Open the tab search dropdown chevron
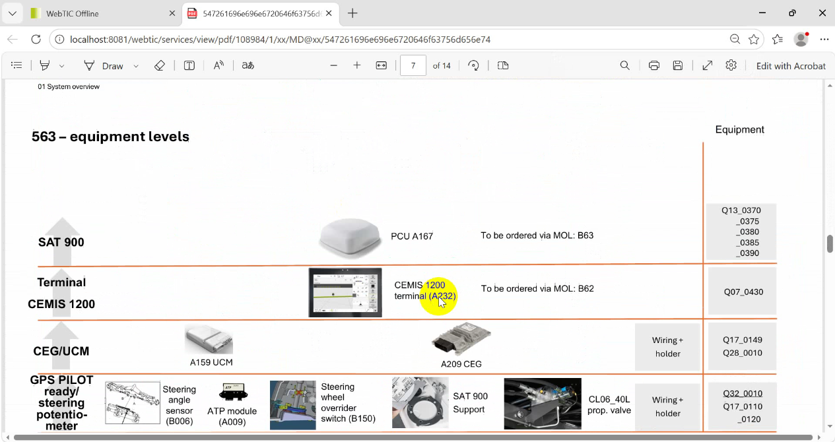The width and height of the screenshot is (835, 442). pyautogui.click(x=12, y=13)
